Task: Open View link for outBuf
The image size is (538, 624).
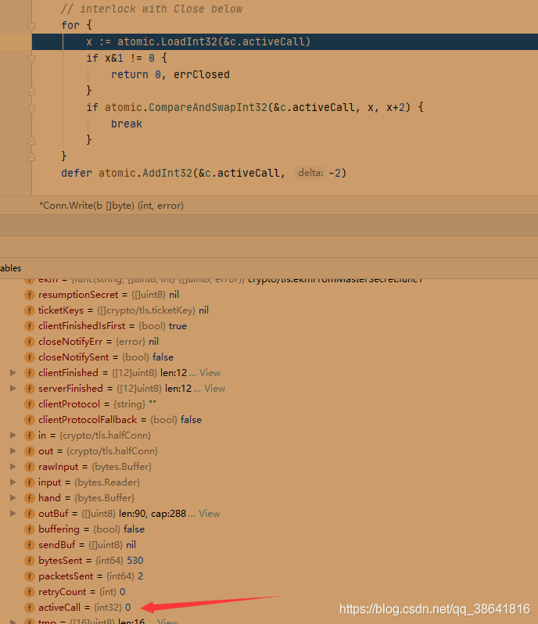Action: pyautogui.click(x=209, y=514)
